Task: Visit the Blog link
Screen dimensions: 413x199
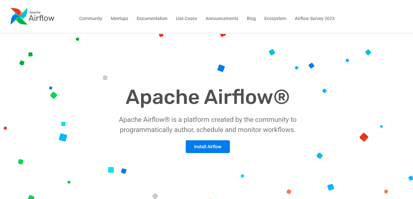Action: click(x=251, y=19)
